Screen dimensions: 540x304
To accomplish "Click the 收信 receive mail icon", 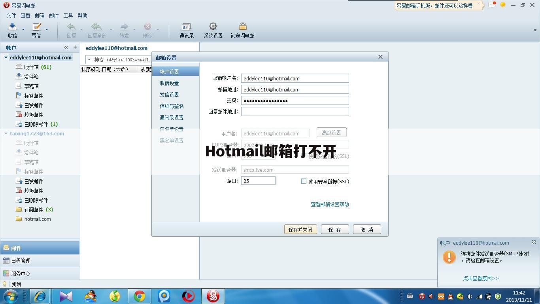I will [x=12, y=27].
